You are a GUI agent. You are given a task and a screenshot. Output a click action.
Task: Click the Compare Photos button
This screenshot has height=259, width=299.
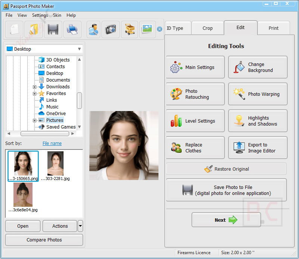[x=44, y=240]
